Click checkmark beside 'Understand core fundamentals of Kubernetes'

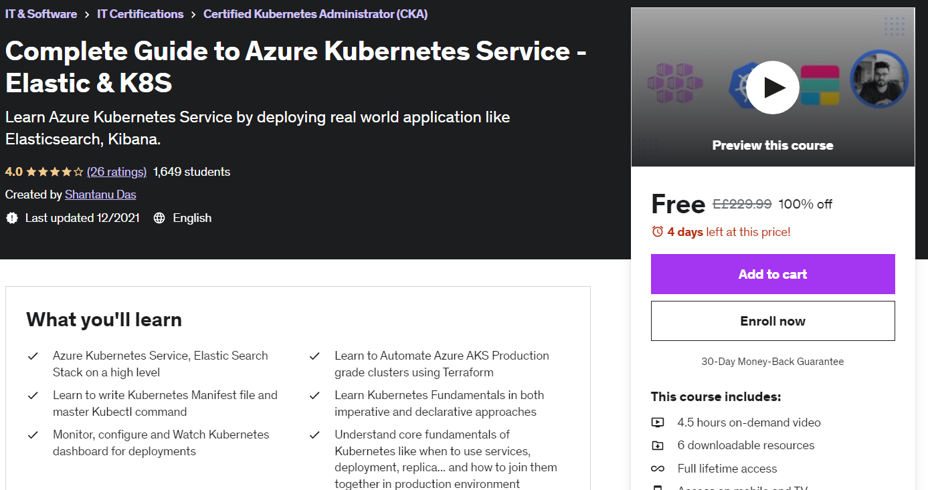coord(314,435)
